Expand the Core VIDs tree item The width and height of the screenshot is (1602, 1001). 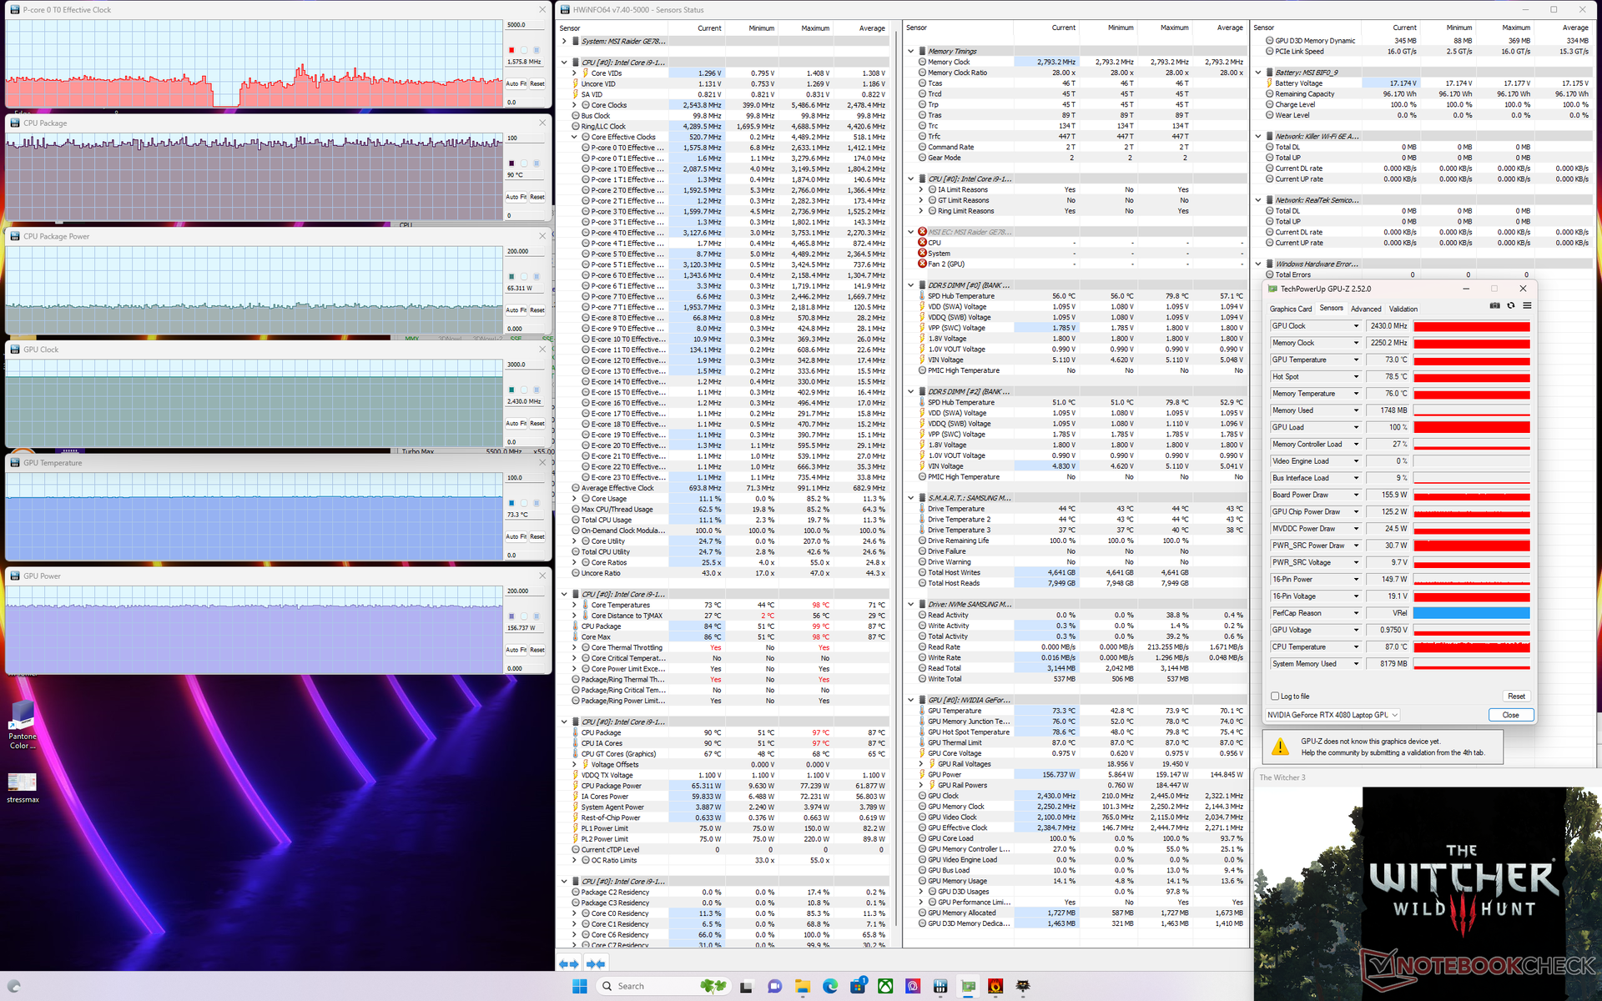[575, 73]
